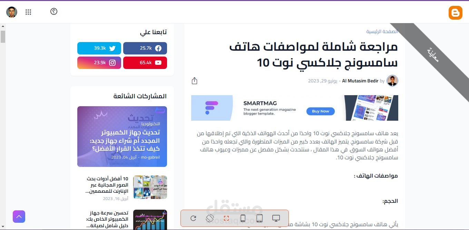Screen dimensions: 469x230
Task: Open the Google apps grid menu
Action: [29, 12]
